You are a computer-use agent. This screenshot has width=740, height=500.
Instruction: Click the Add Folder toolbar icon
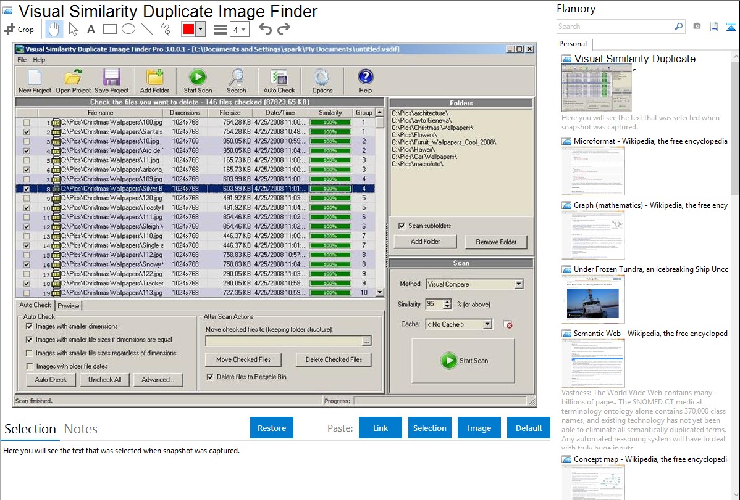[x=154, y=81]
